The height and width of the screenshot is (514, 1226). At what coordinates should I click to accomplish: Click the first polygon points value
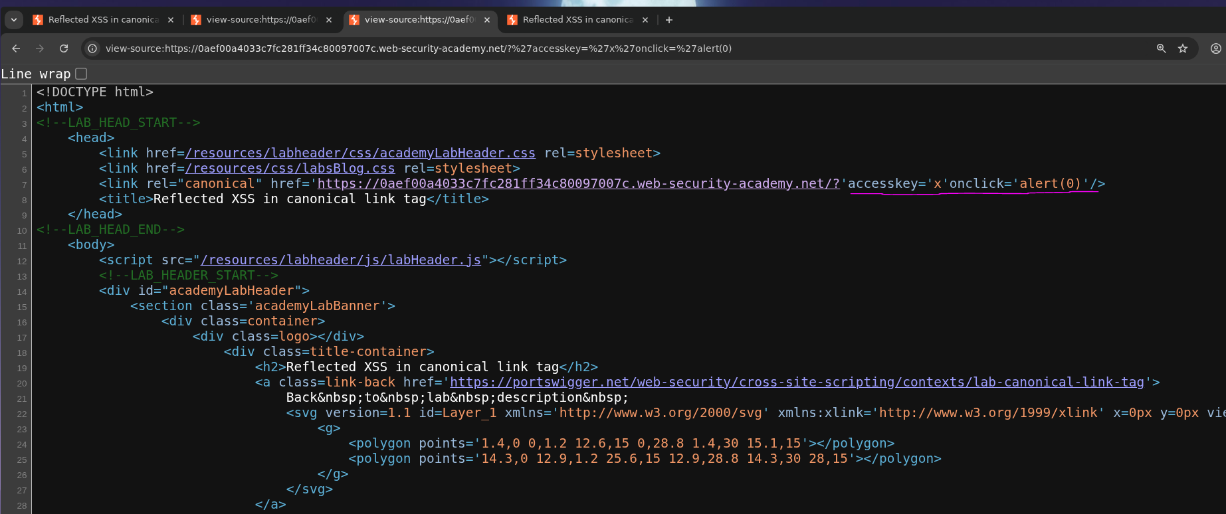click(641, 444)
